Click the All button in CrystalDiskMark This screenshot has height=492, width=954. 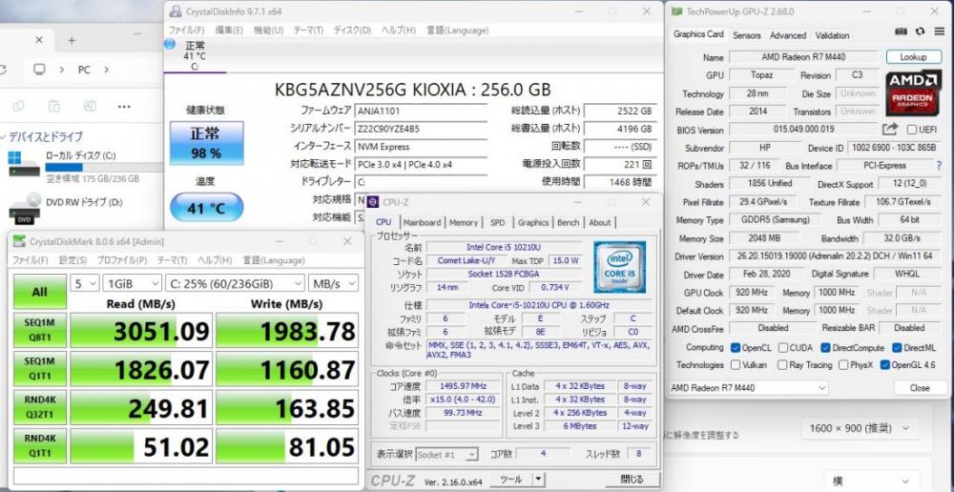point(39,292)
